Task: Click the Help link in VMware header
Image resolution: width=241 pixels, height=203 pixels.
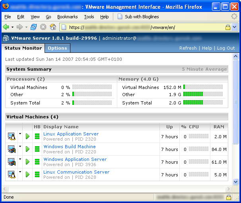Action: click(x=207, y=48)
